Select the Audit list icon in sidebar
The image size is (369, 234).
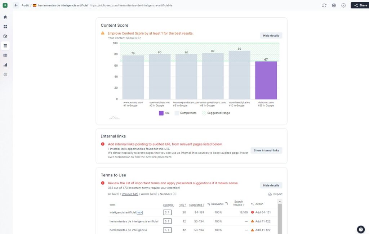[5, 46]
